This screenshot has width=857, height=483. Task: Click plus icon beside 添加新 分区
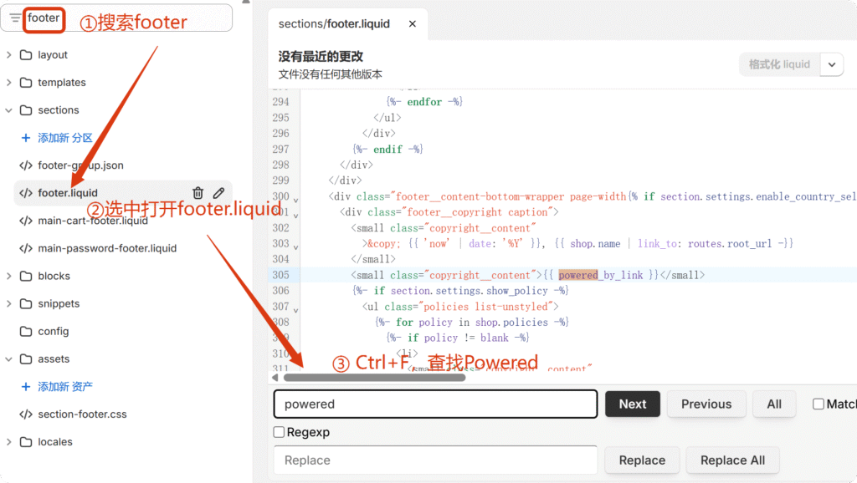pos(25,138)
